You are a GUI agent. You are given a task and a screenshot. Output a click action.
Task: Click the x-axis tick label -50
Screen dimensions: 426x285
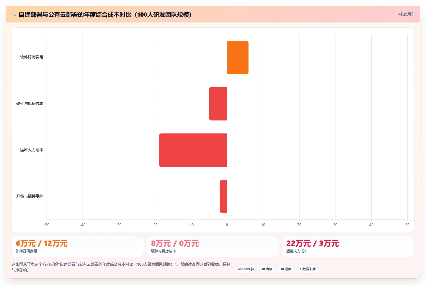[47, 225]
